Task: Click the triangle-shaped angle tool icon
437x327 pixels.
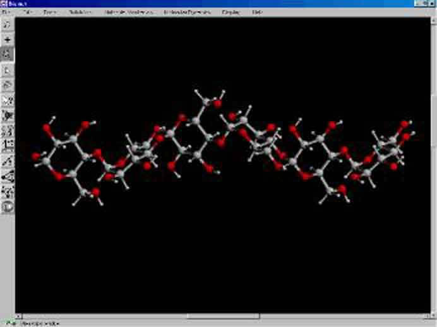Action: pos(8,177)
